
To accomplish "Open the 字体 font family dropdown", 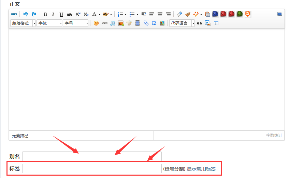I will click(x=49, y=23).
